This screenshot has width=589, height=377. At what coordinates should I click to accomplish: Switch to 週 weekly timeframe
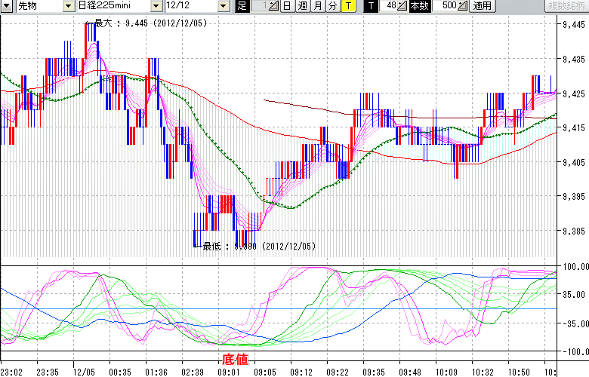pyautogui.click(x=302, y=6)
